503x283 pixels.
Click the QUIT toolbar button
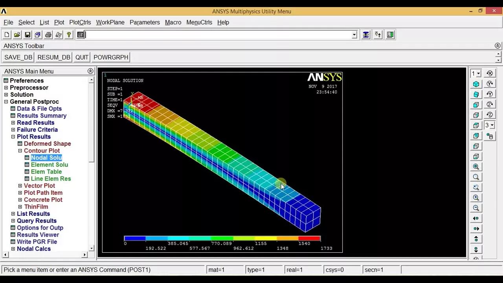82,57
